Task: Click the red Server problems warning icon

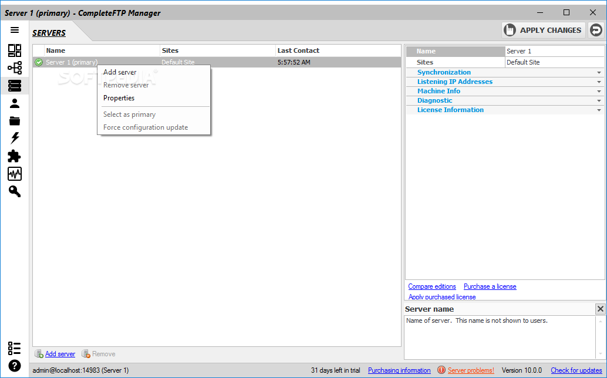Action: [x=441, y=370]
